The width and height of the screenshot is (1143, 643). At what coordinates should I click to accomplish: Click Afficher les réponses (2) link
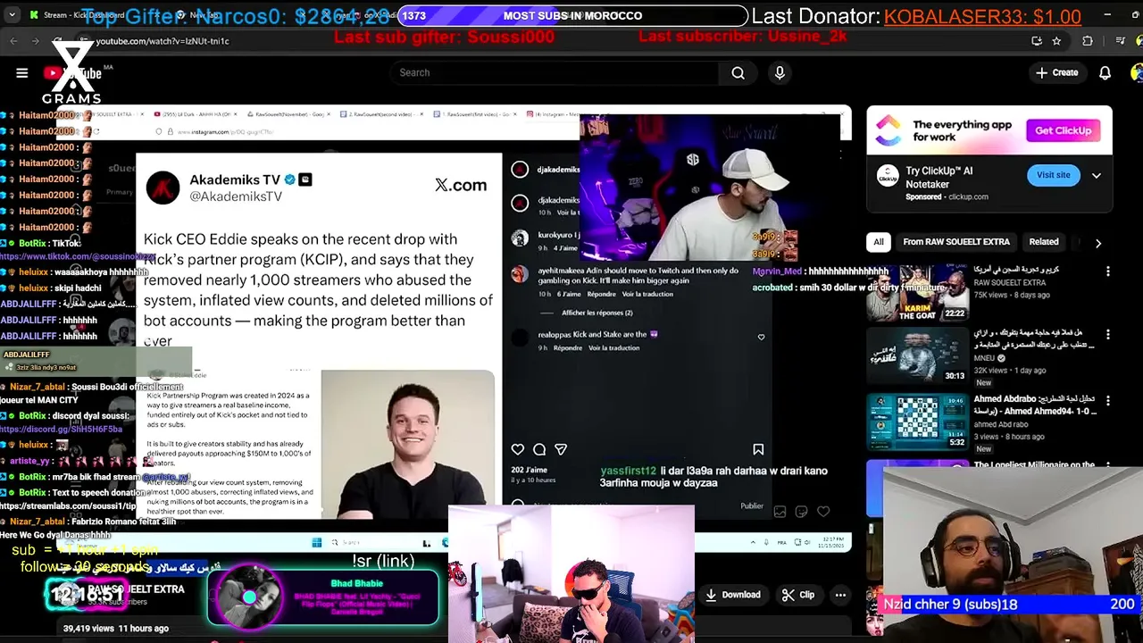point(597,313)
